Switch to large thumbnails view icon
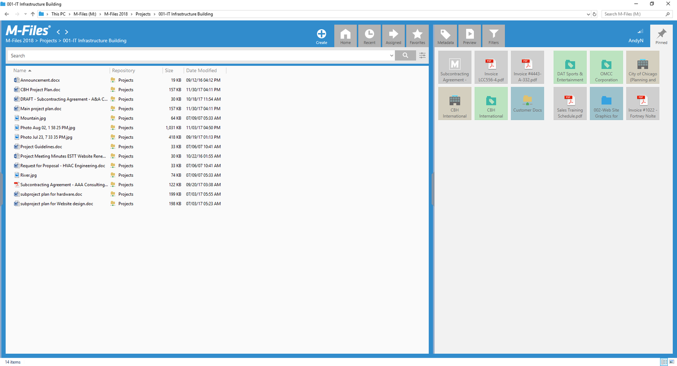This screenshot has height=366, width=677. (x=672, y=362)
